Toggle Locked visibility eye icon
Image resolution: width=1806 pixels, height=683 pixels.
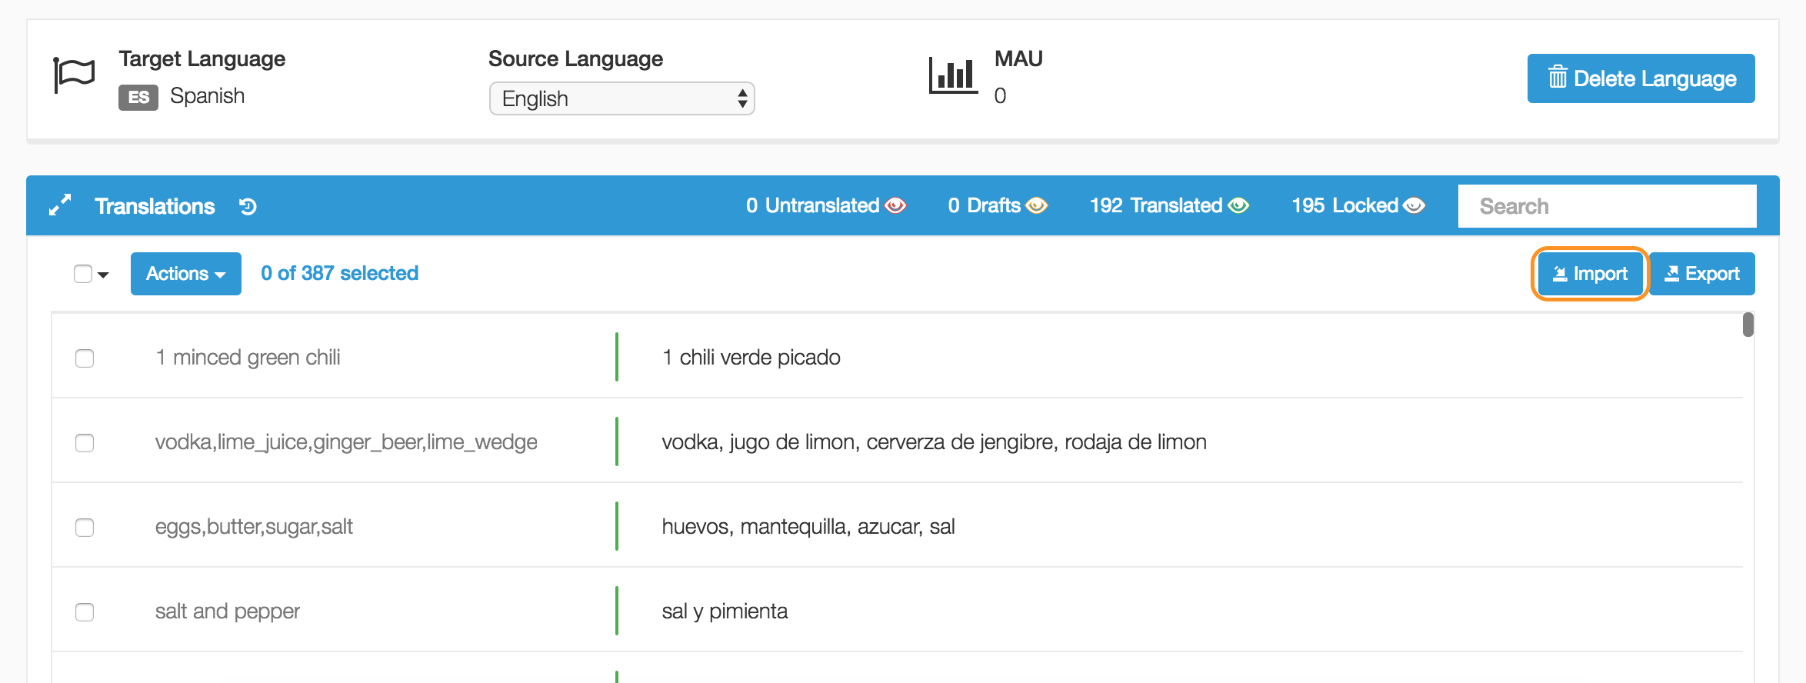(x=1414, y=205)
